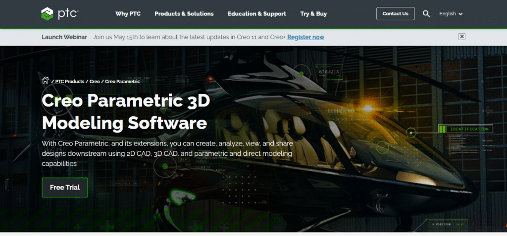The image size is (507, 236).
Task: Click the Free Trial button
Action: point(65,188)
